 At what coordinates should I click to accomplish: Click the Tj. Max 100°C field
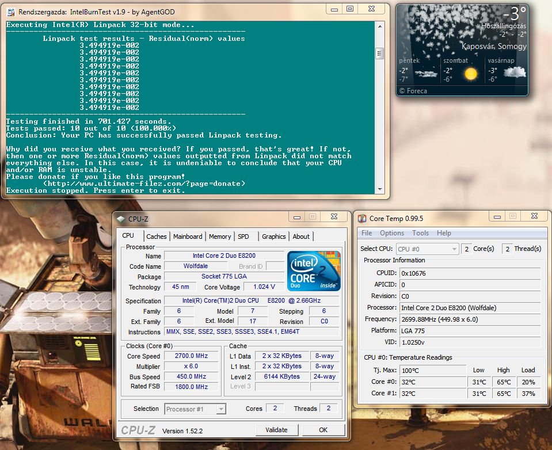[x=433, y=370]
